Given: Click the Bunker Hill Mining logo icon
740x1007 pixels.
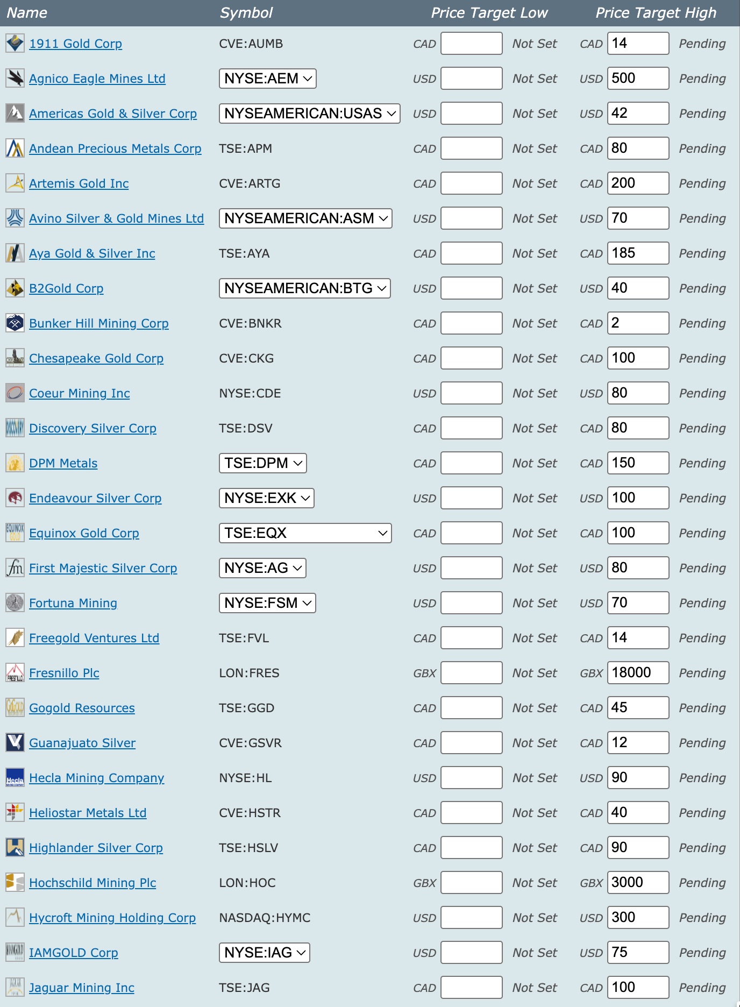Looking at the screenshot, I should pyautogui.click(x=15, y=323).
